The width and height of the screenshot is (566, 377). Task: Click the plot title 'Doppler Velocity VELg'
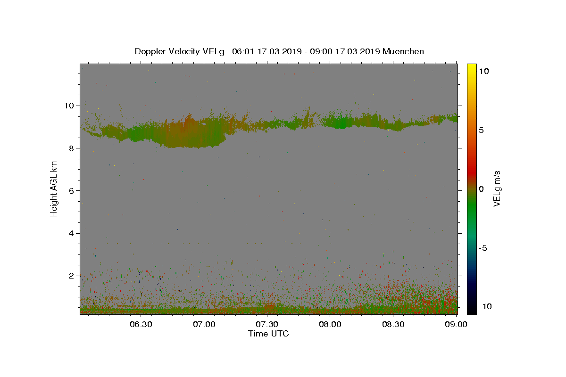[x=179, y=51]
